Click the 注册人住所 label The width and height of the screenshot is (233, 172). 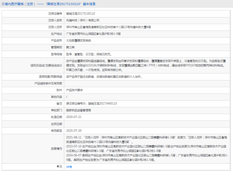[x=55, y=27]
